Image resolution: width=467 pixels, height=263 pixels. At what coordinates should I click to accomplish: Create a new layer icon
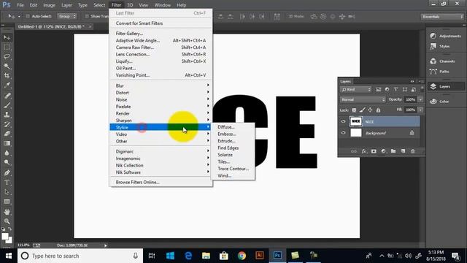click(x=403, y=151)
